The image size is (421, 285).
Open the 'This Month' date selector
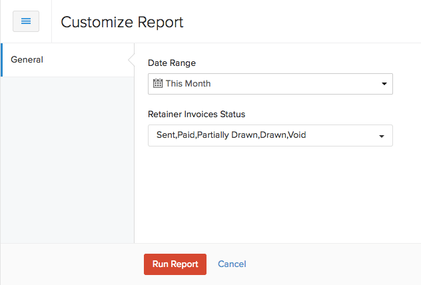coord(270,84)
